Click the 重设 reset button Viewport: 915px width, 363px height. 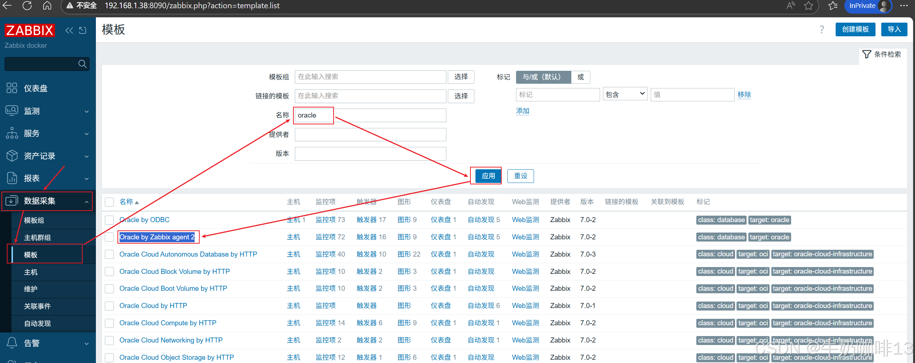point(520,176)
